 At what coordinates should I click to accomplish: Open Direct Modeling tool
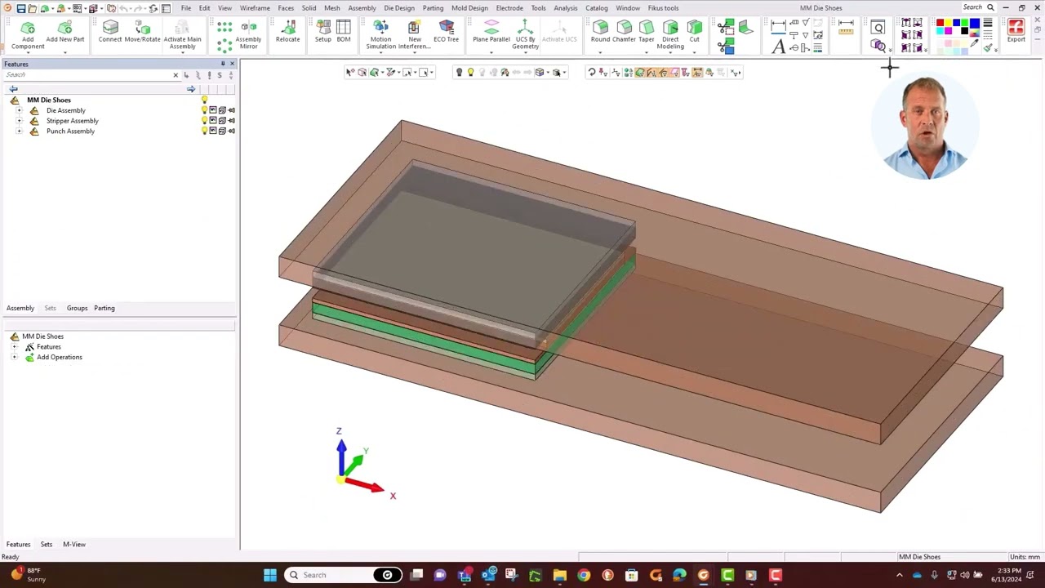[670, 35]
